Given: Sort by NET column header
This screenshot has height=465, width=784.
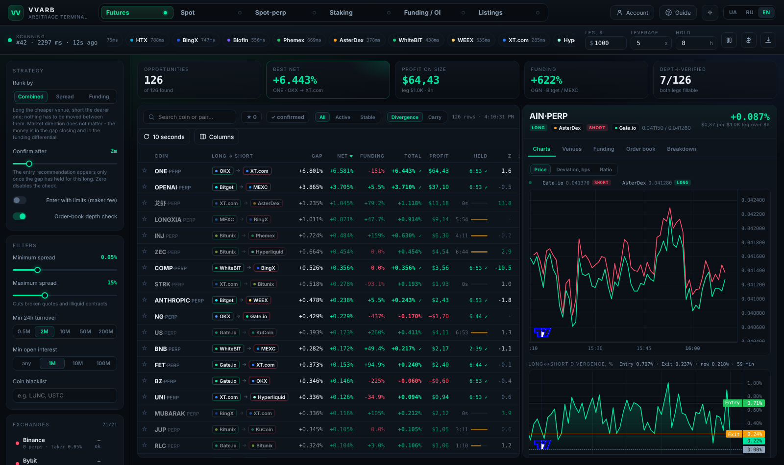Looking at the screenshot, I should click(345, 156).
